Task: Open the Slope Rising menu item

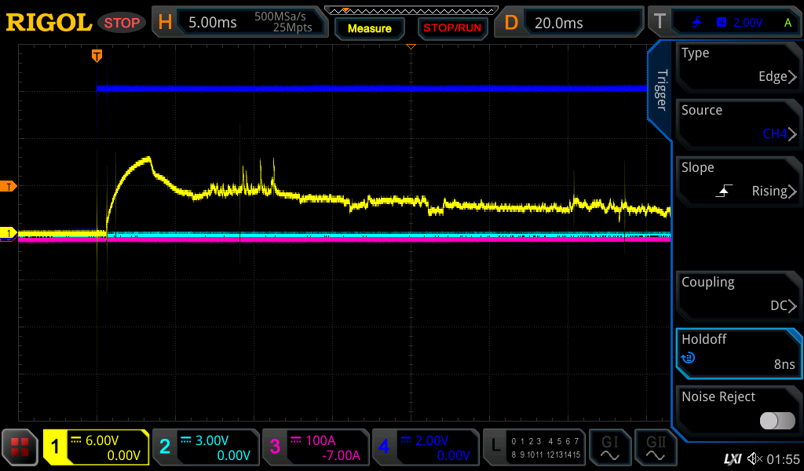Action: (738, 181)
